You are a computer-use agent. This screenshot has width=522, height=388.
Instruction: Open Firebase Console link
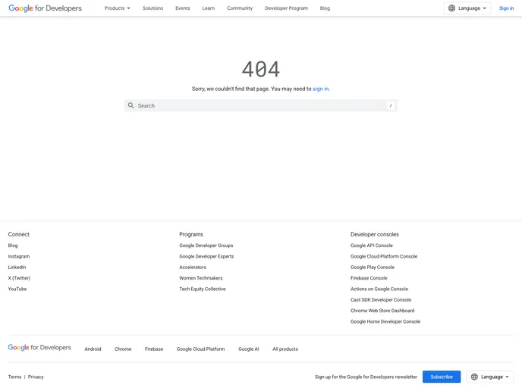coord(369,278)
